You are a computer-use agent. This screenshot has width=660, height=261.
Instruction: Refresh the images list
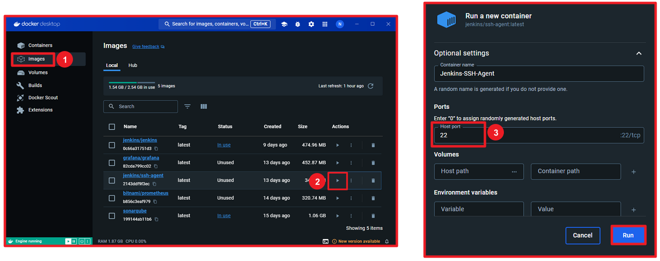pos(371,86)
